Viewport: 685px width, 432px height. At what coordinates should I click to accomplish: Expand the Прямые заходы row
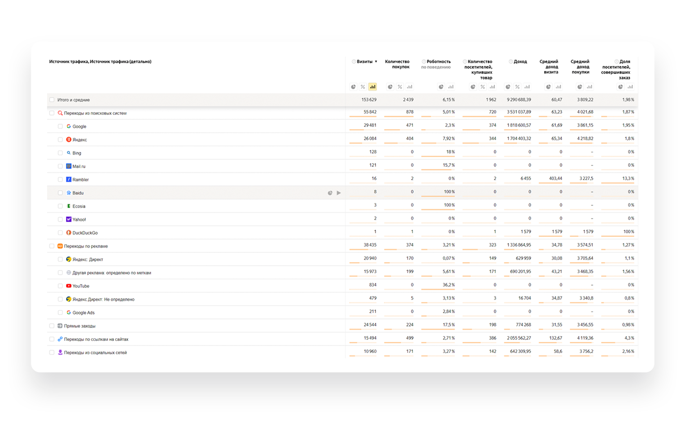coord(79,326)
